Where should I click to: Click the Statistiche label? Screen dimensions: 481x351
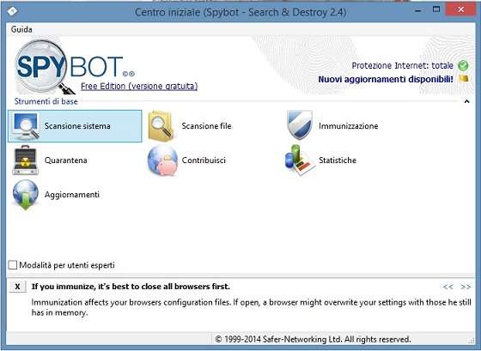[338, 160]
